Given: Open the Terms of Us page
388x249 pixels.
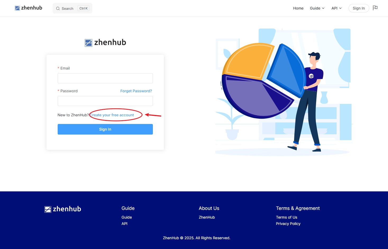Looking at the screenshot, I should (x=286, y=217).
